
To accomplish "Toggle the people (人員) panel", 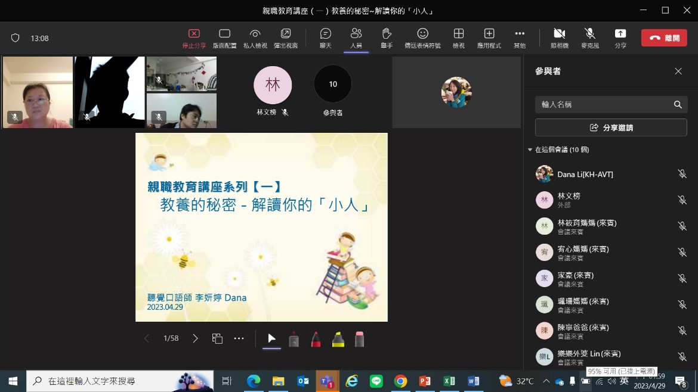I will tap(356, 37).
